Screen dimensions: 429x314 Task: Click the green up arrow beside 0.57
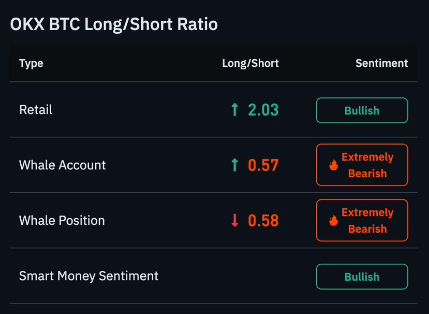pyautogui.click(x=234, y=165)
